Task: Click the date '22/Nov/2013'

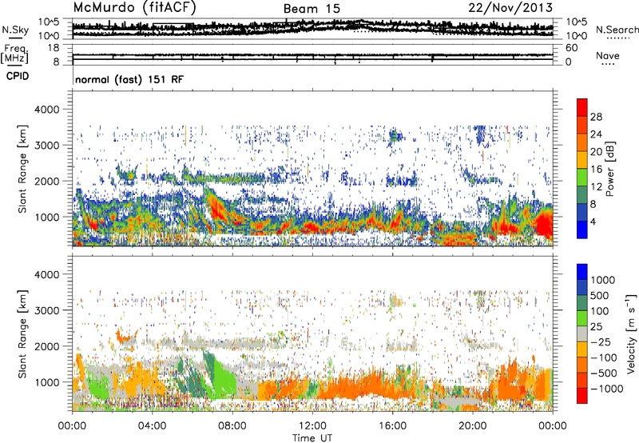Action: point(510,7)
